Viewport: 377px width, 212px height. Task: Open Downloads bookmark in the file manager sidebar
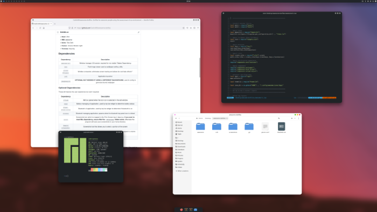tap(180, 147)
